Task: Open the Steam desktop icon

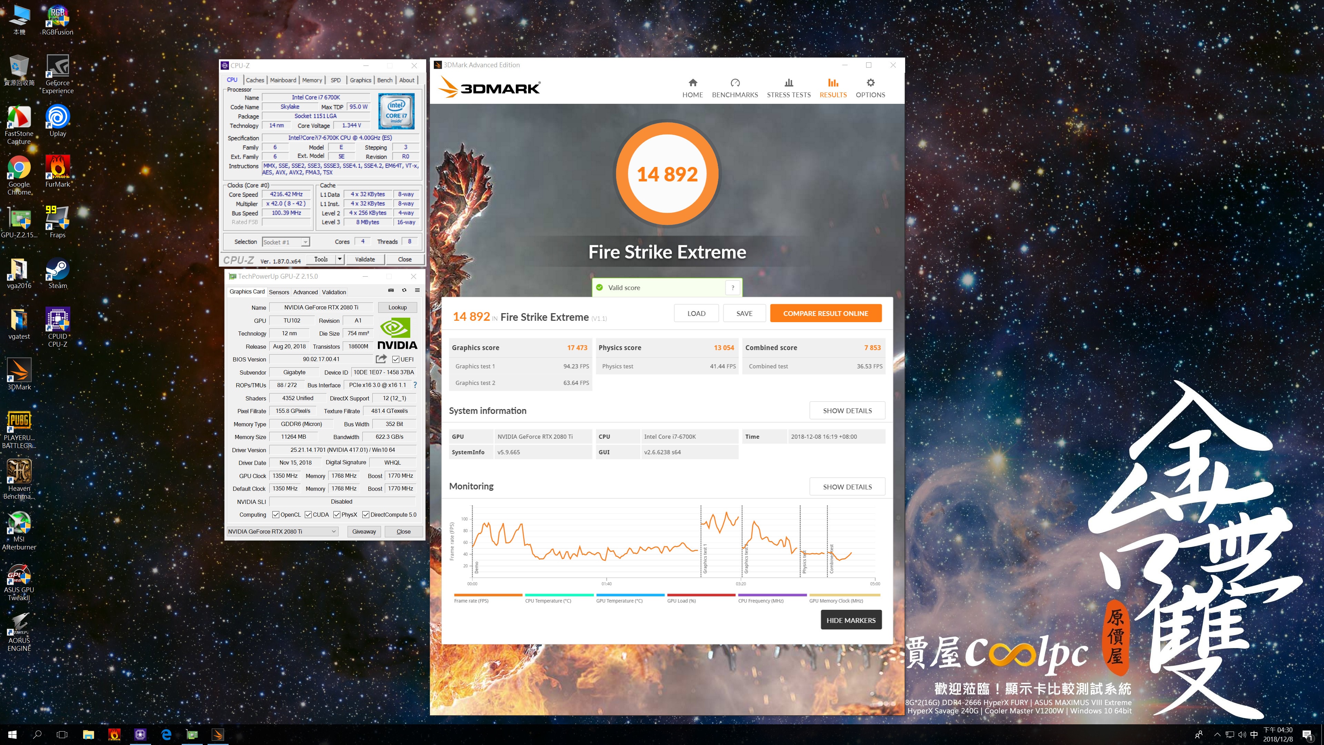Action: [x=58, y=273]
